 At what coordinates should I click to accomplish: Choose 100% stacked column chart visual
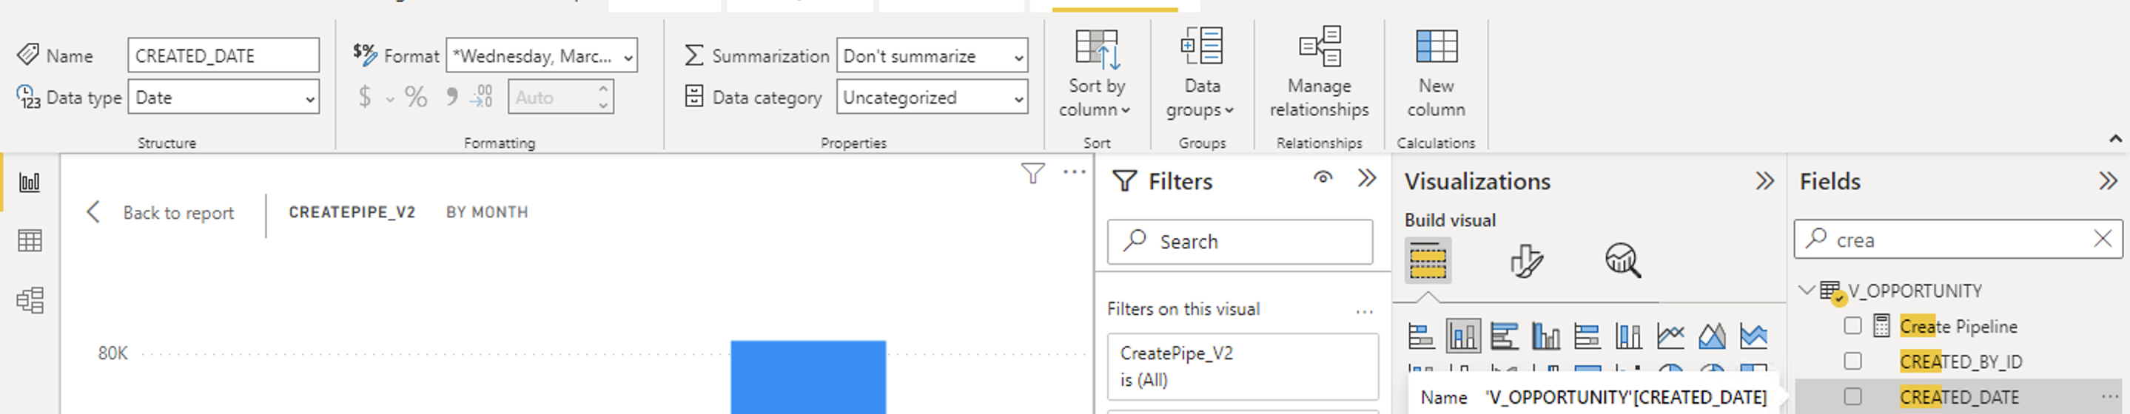click(1628, 336)
